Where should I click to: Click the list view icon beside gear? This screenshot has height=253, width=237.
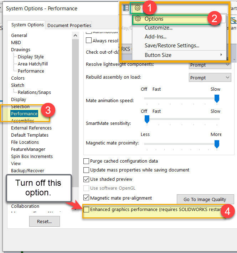pyautogui.click(x=126, y=8)
